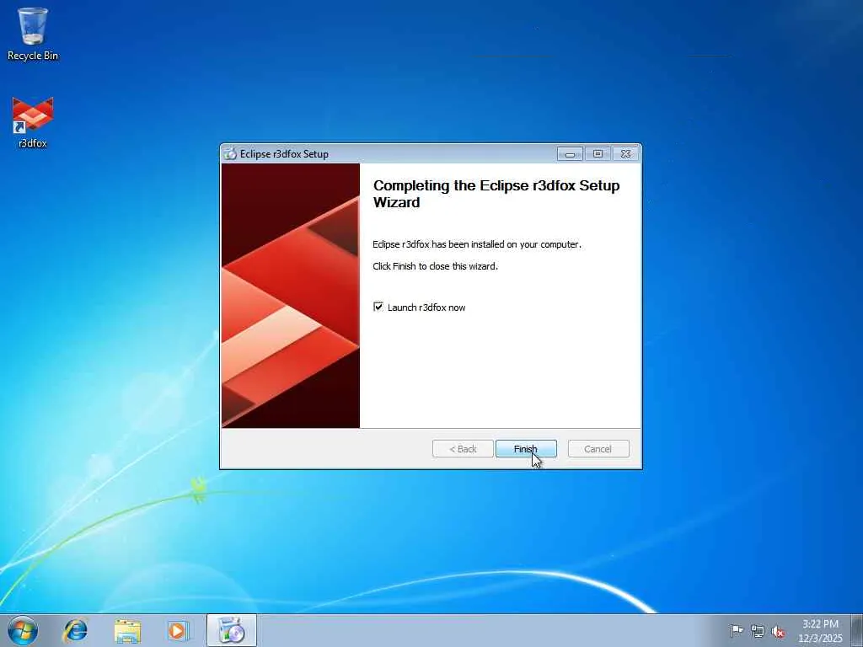
Task: Open the clock showing 3:22 PM
Action: [x=820, y=630]
